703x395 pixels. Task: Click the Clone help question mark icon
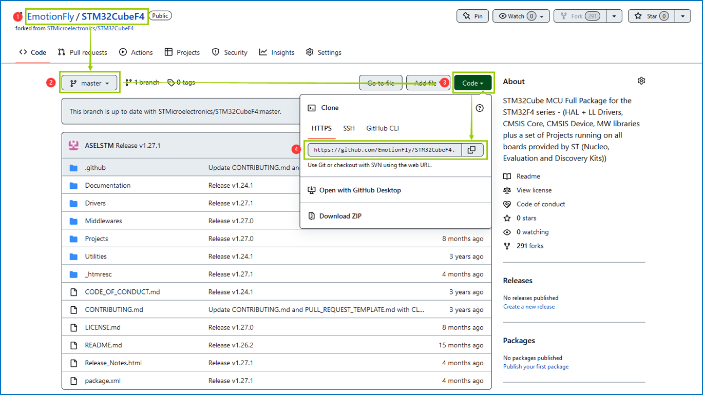[480, 108]
